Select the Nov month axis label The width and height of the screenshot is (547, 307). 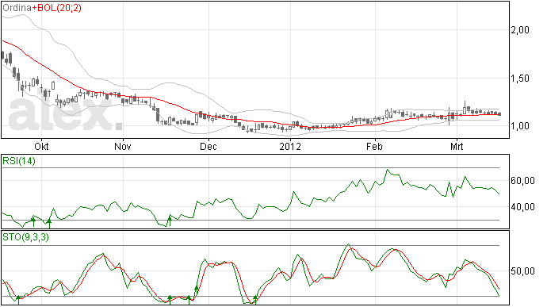tap(123, 146)
